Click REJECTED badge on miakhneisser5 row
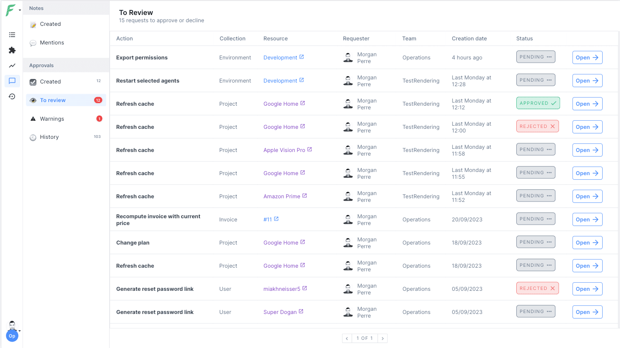The height and width of the screenshot is (348, 620). (x=537, y=289)
